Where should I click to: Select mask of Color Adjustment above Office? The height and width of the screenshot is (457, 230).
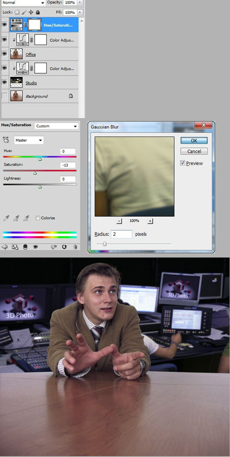tap(41, 39)
